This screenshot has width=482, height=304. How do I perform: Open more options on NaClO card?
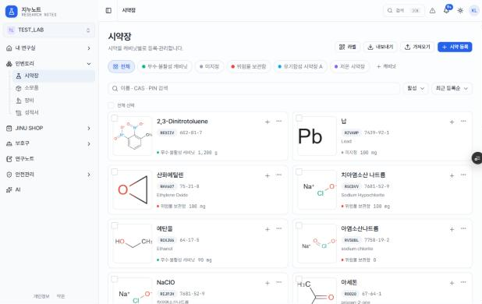coord(278,282)
